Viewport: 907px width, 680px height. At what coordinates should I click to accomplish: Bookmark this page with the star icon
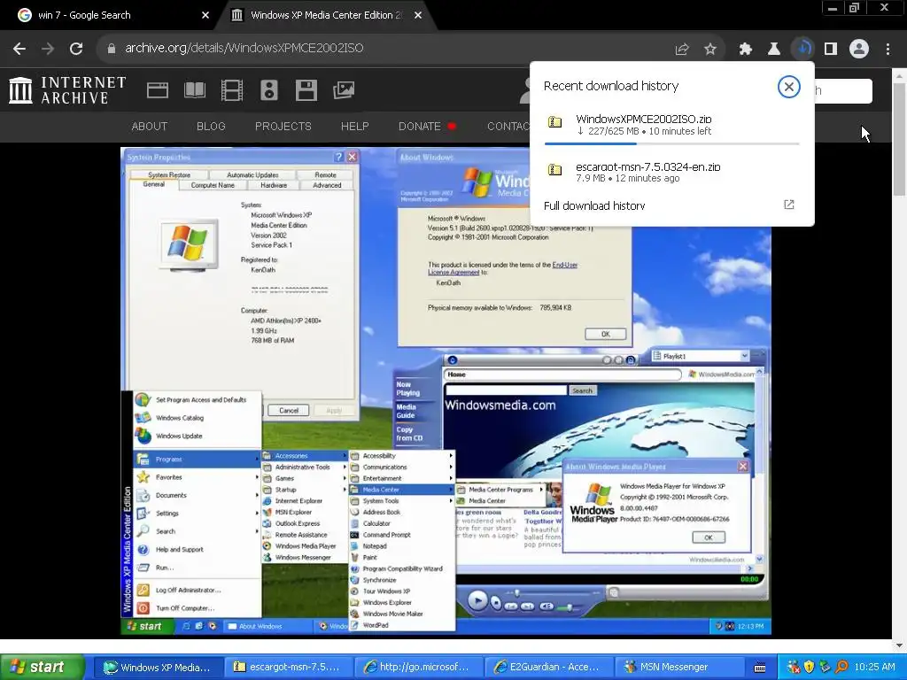point(710,50)
